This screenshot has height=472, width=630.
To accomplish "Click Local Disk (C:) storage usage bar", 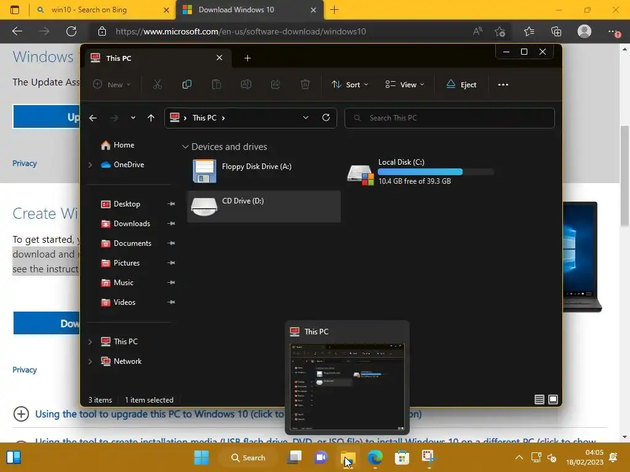I will pos(436,172).
